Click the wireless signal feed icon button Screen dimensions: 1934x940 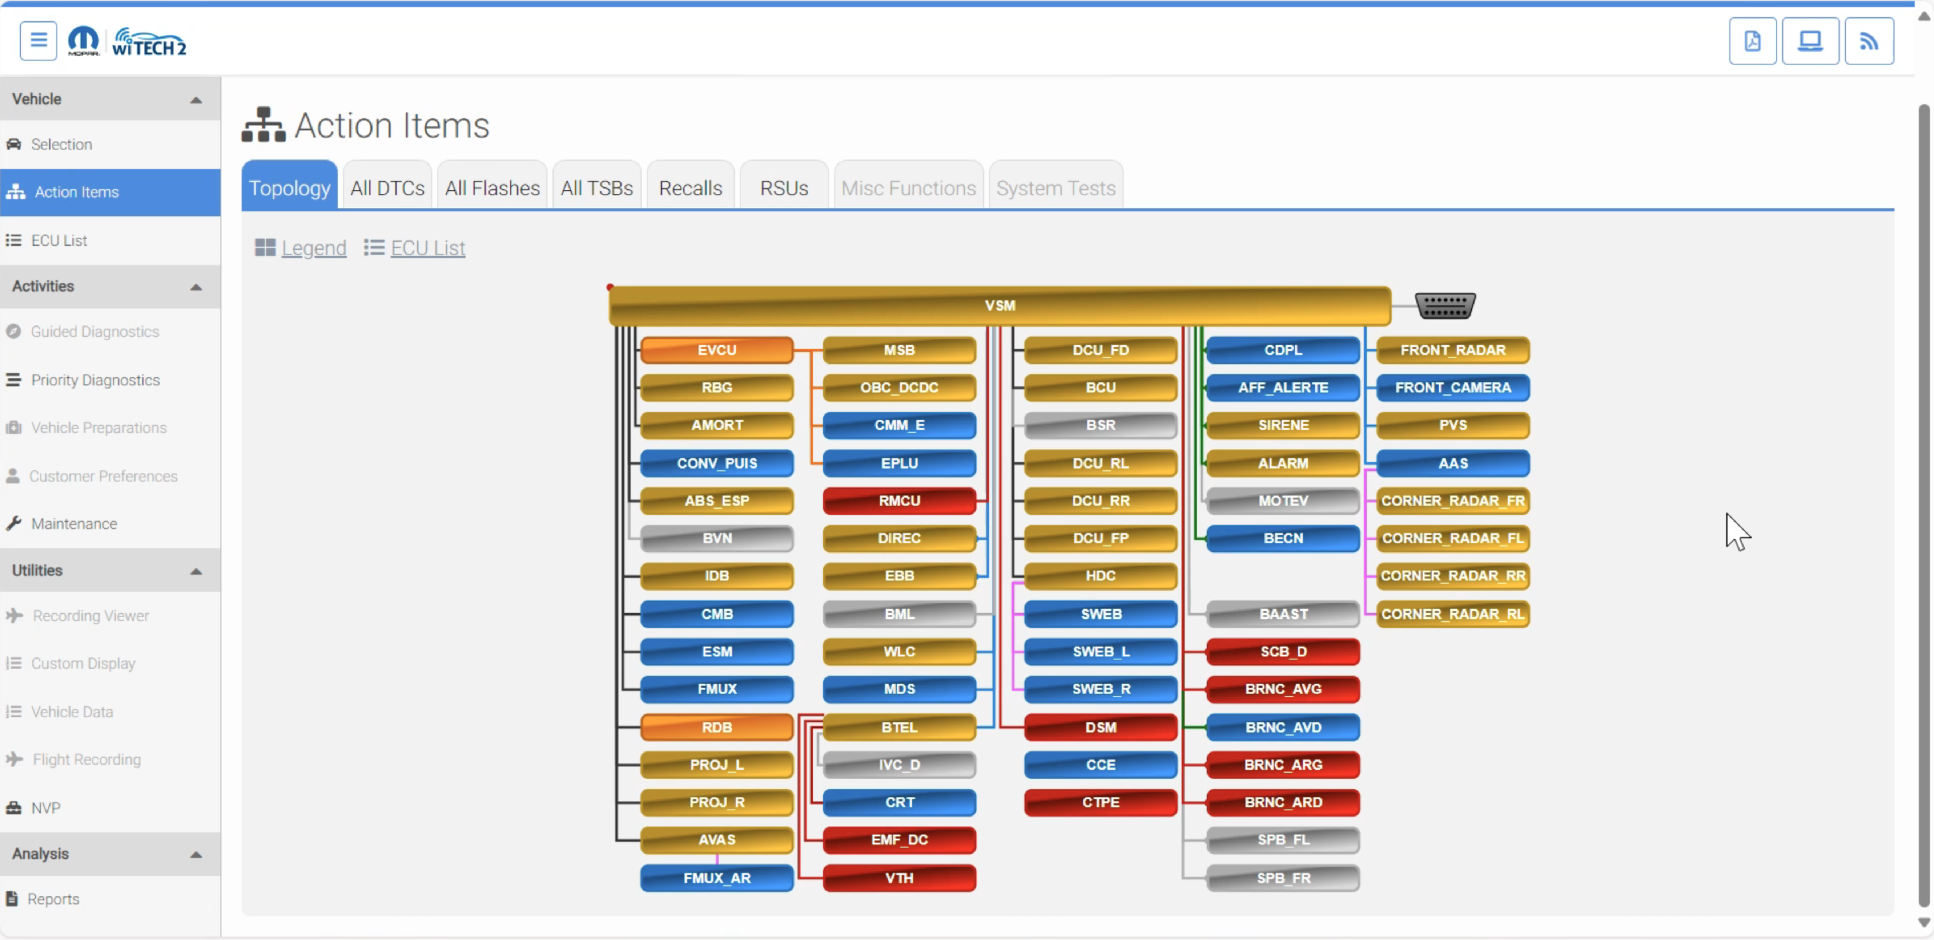coord(1869,41)
